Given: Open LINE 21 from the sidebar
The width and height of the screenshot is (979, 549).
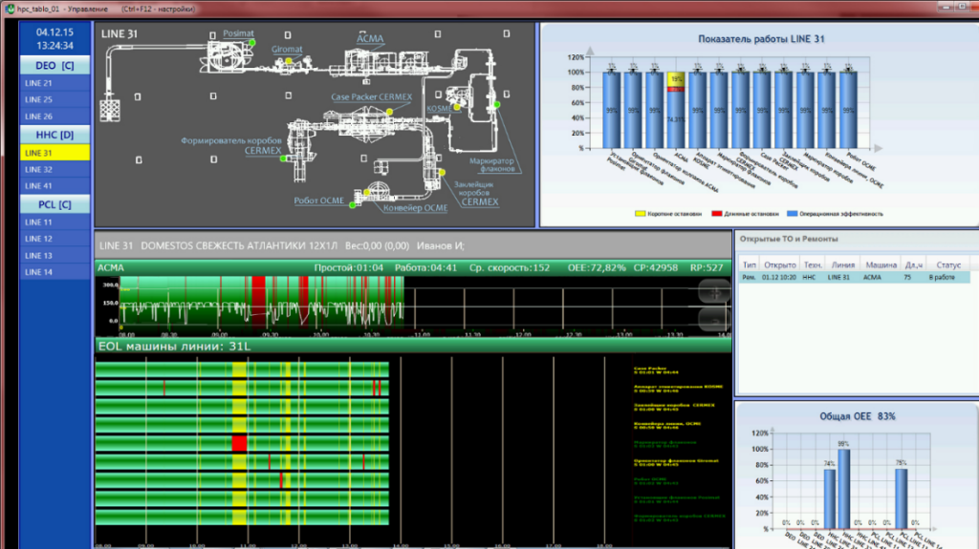Looking at the screenshot, I should [55, 83].
